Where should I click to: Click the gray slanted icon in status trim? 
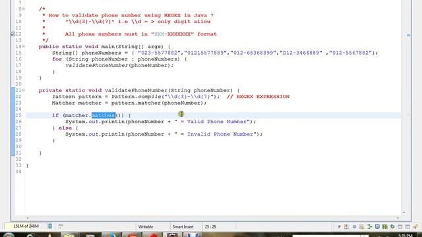pos(339,226)
